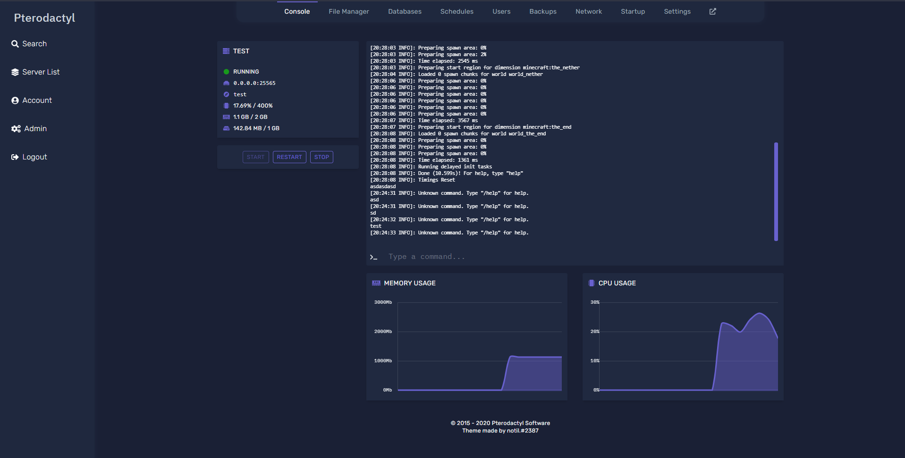Click the CPU icon in CPU Usage header
This screenshot has height=458, width=905.
click(591, 283)
